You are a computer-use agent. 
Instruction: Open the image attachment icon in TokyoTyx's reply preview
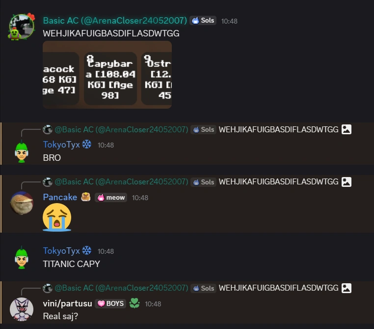tap(347, 129)
